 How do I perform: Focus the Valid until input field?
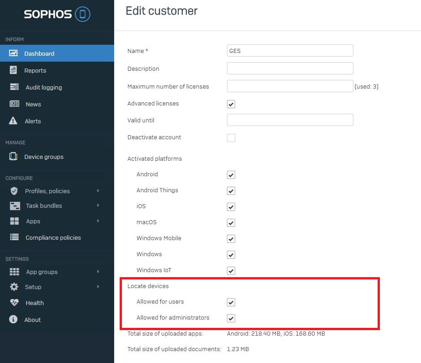[290, 120]
